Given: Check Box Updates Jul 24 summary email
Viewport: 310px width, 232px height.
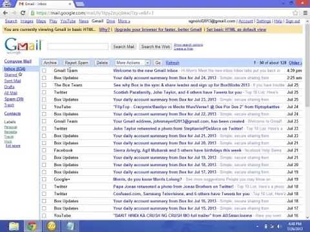Looking at the screenshot, I should coord(44,78).
